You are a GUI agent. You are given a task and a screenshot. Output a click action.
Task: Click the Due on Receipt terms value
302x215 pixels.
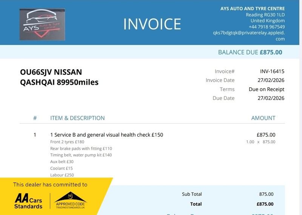pos(266,90)
